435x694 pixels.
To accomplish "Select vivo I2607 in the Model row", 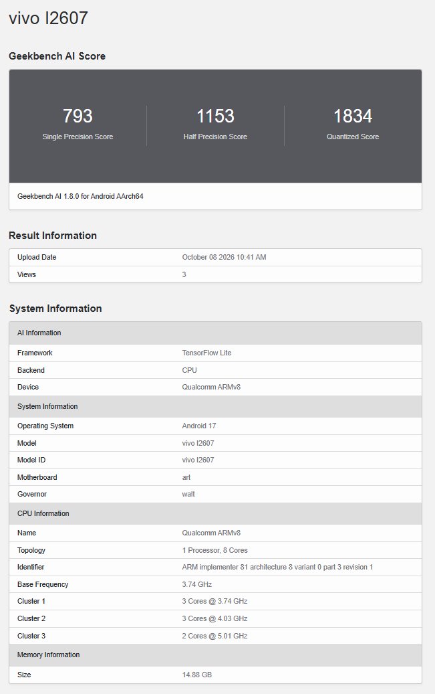I will click(198, 443).
